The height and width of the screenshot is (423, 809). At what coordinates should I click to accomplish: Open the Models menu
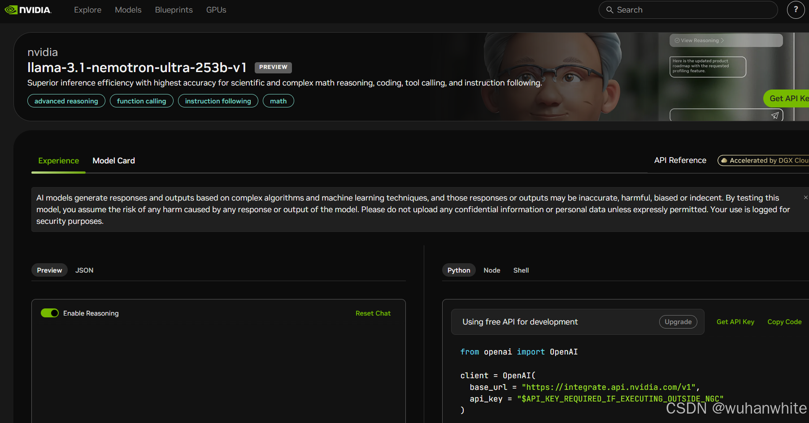[x=128, y=10]
